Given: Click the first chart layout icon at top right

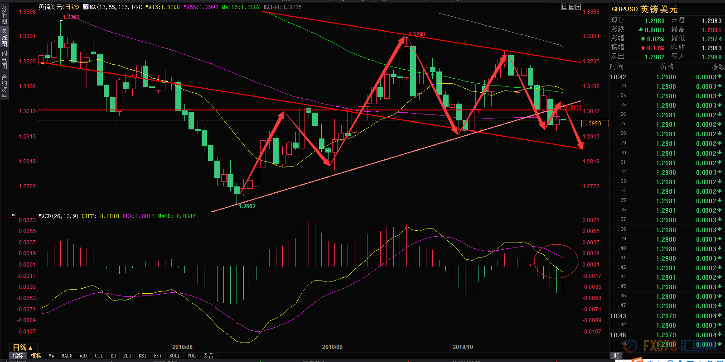Looking at the screenshot, I should click(x=564, y=7).
